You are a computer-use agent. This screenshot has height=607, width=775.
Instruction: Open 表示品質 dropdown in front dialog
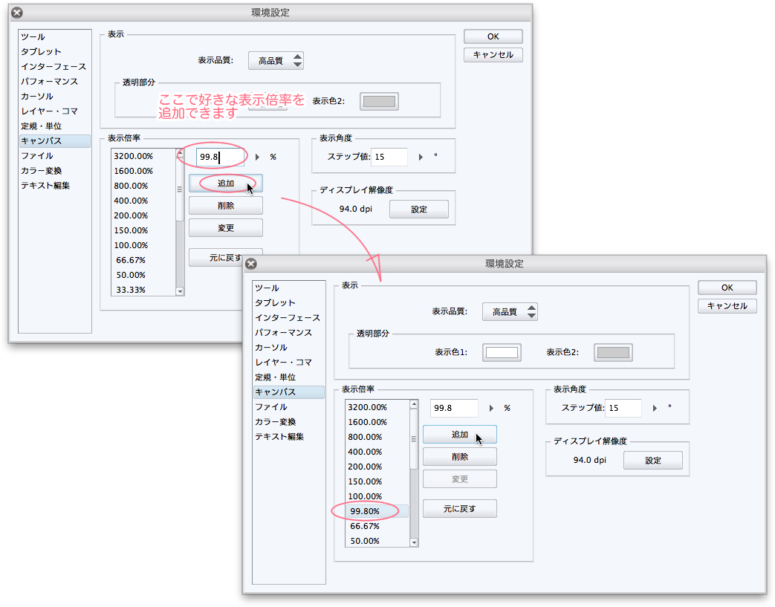(510, 312)
